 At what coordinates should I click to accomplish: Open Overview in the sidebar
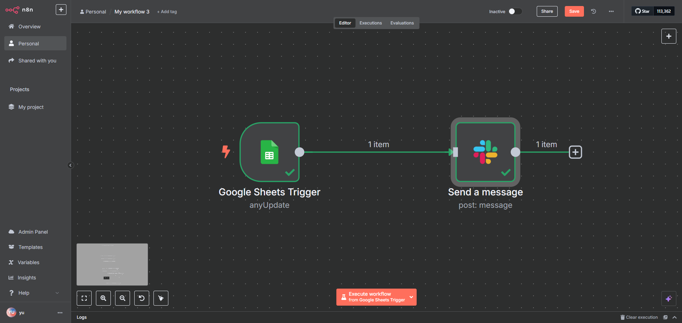(x=35, y=27)
